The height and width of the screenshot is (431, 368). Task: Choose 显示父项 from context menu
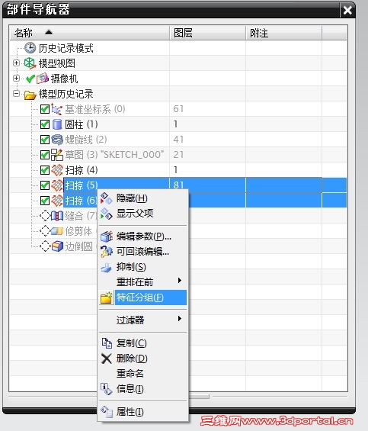click(142, 214)
